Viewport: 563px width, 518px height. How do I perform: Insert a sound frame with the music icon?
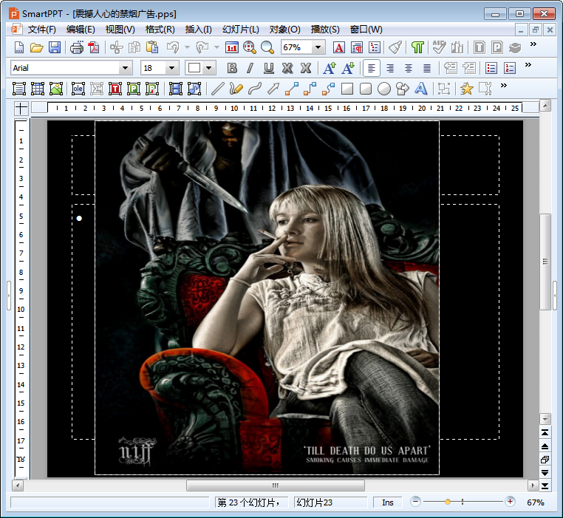pyautogui.click(x=194, y=89)
